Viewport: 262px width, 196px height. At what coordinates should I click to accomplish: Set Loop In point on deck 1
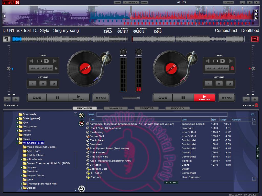coord(35,68)
